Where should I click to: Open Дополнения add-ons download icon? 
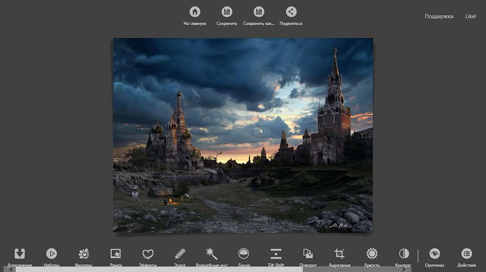(x=19, y=254)
